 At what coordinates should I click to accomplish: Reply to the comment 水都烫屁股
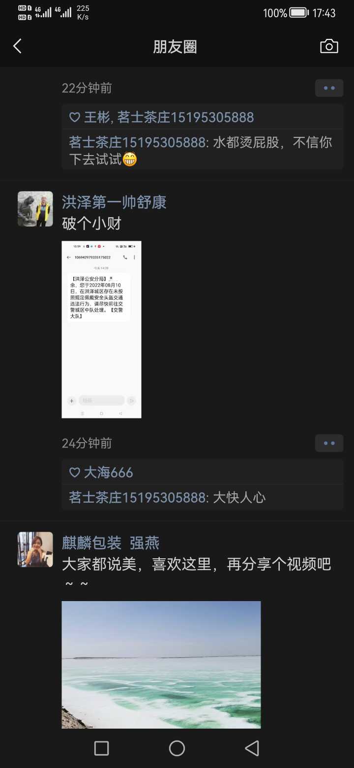(x=203, y=151)
